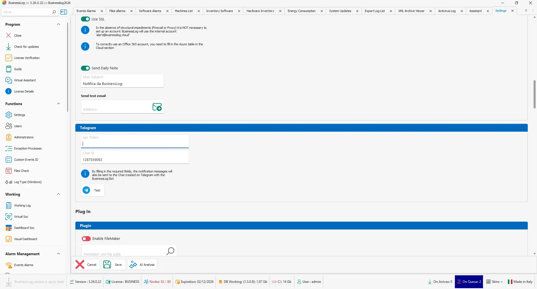
Task: Click License: BUSINESS status entry
Action: point(122,282)
